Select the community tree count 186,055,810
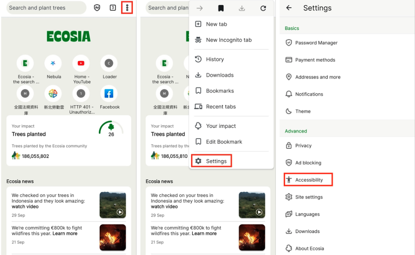Viewport: 415px width, 255px height. (174, 156)
